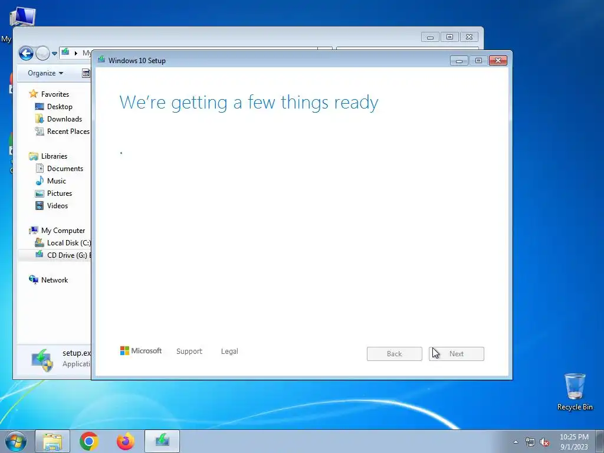The image size is (604, 453).
Task: Open the Organize dropdown menu
Action: (x=45, y=73)
